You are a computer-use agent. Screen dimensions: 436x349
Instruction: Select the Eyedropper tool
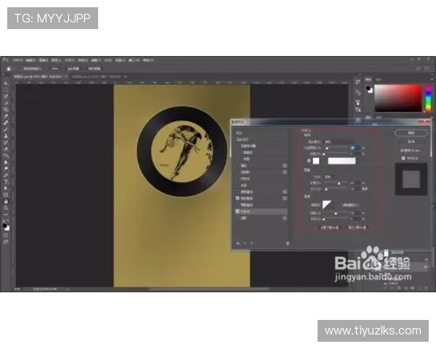(x=6, y=116)
